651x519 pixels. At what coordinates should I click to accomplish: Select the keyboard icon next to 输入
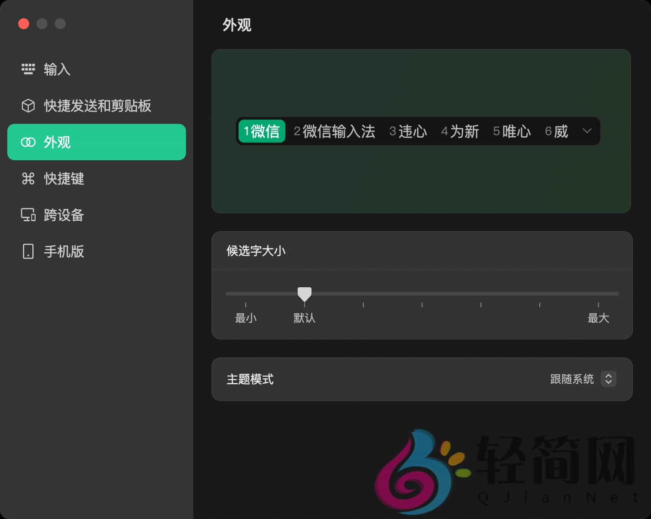click(x=28, y=69)
